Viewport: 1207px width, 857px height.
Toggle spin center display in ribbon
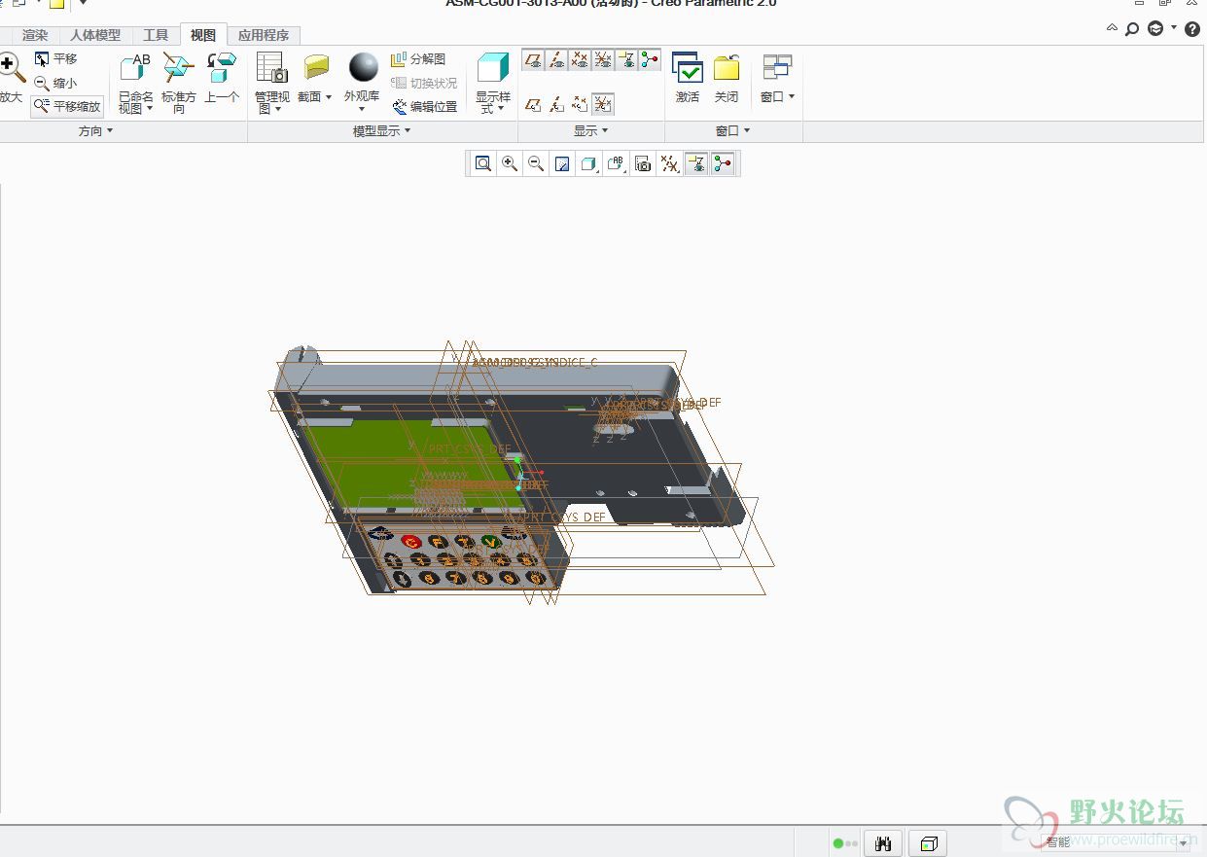[x=650, y=60]
